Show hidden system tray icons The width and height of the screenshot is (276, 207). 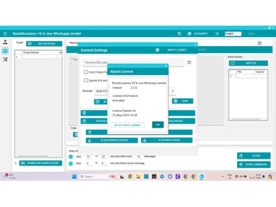pyautogui.click(x=223, y=177)
